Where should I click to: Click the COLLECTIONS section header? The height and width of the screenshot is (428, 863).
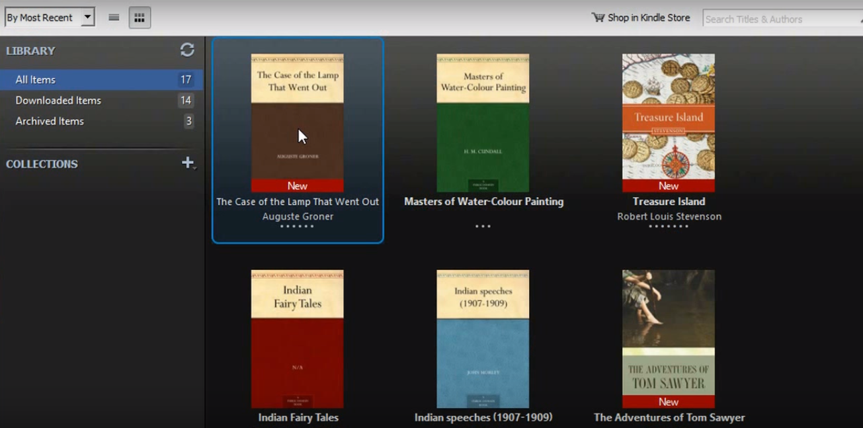(42, 164)
